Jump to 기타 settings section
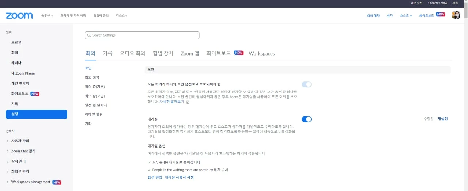Viewport: 468px width, 191px height. click(88, 124)
